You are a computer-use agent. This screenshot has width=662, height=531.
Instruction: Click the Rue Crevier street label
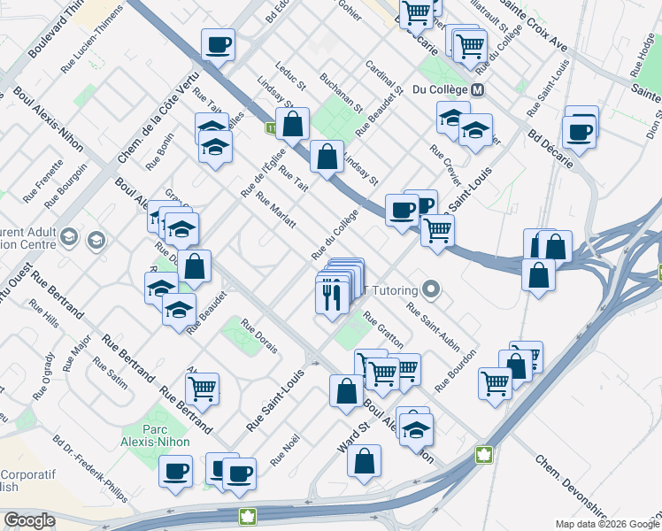[x=446, y=165]
